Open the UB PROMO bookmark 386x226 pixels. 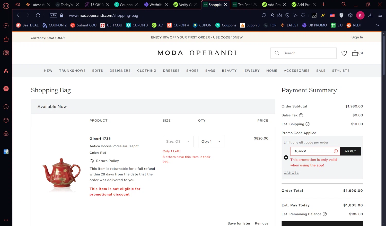314,25
